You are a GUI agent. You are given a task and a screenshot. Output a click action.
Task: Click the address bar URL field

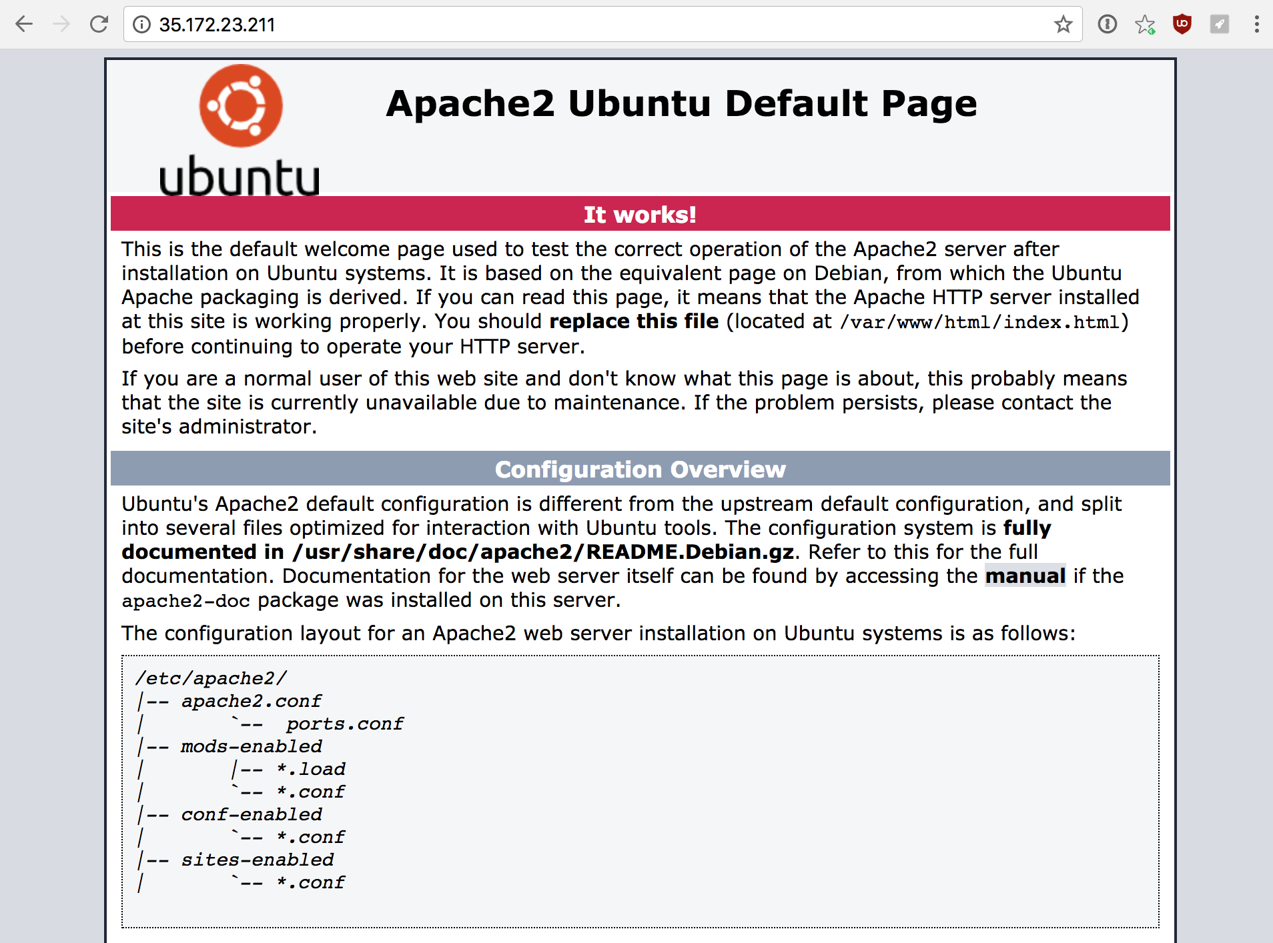pyautogui.click(x=534, y=25)
